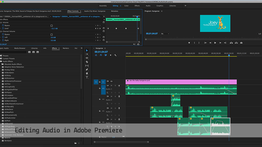Click the Level value -15.7 dB
The width and height of the screenshot is (262, 147).
(54, 28)
